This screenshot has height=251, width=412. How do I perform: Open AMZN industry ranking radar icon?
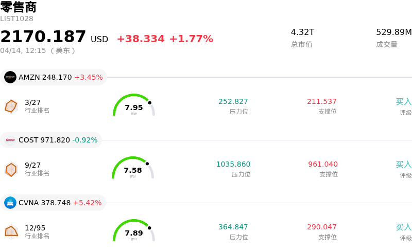[x=11, y=106]
